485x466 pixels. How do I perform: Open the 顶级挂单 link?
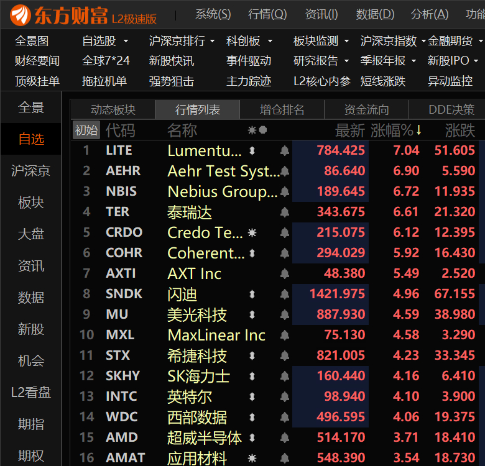pyautogui.click(x=37, y=81)
